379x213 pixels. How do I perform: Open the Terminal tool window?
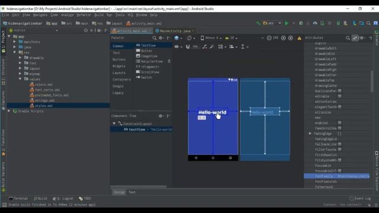(x=18, y=199)
